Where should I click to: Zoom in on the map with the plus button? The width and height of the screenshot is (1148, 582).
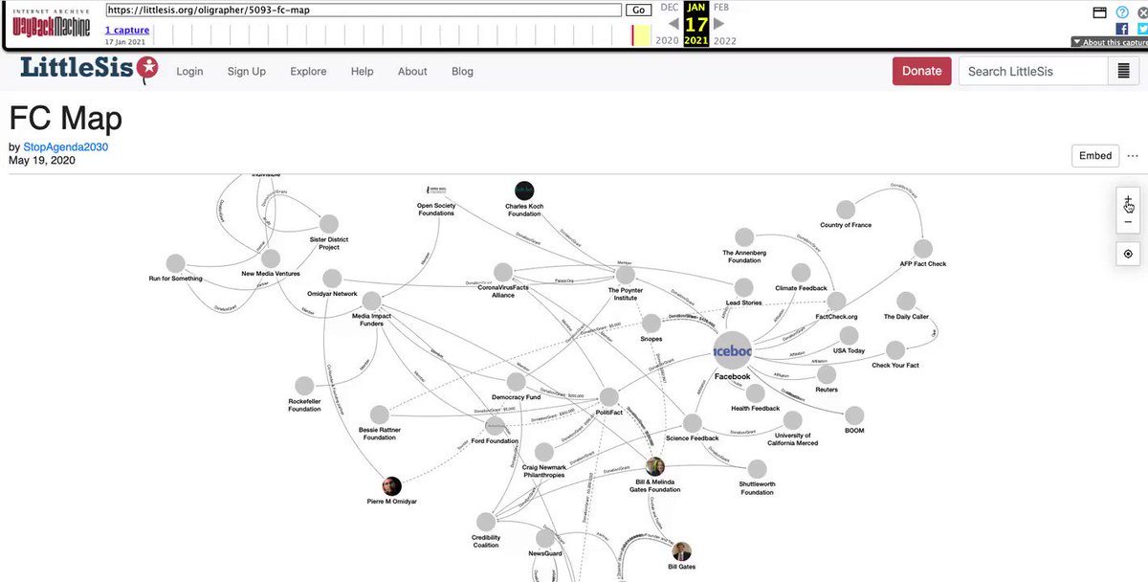1128,200
